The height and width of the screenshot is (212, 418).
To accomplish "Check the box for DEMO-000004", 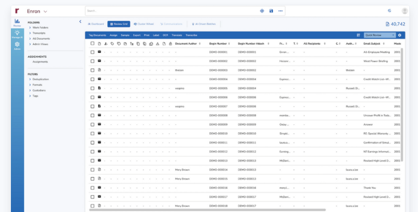I will [x=92, y=79].
